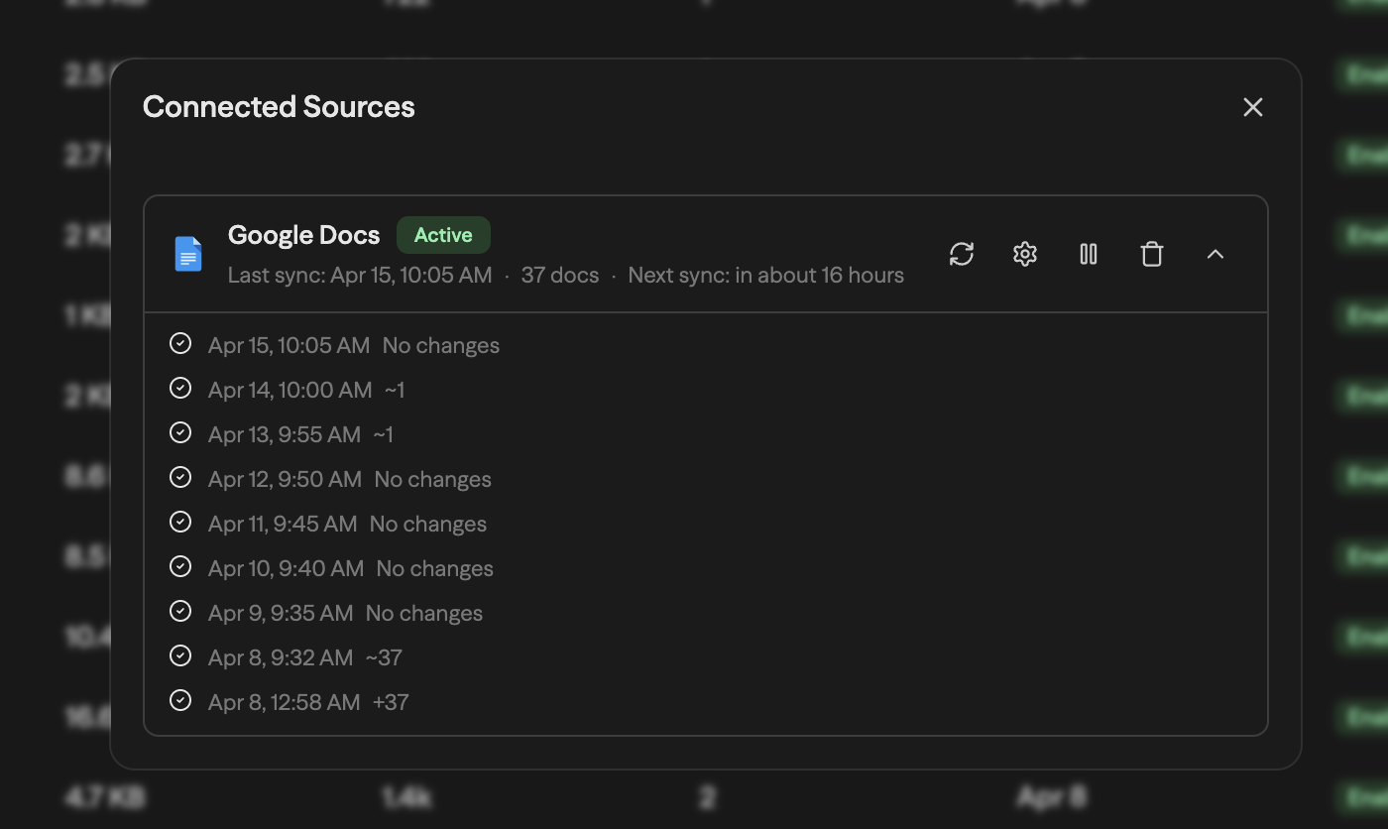Viewport: 1388px width, 829px height.
Task: Open the Google Docs source settings gear
Action: (1024, 254)
